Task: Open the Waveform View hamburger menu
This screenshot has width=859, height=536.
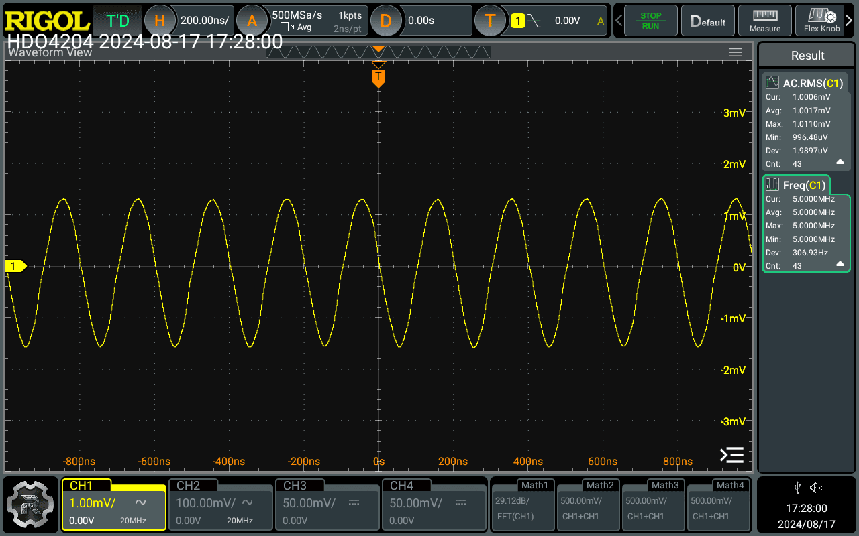Action: [736, 52]
